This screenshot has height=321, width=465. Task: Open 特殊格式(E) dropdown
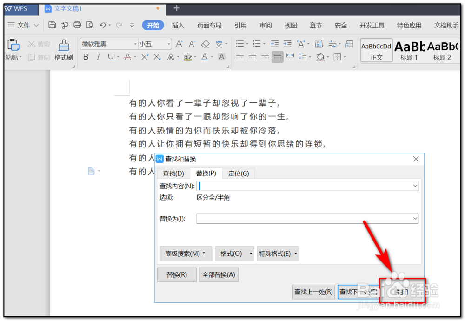coord(278,254)
